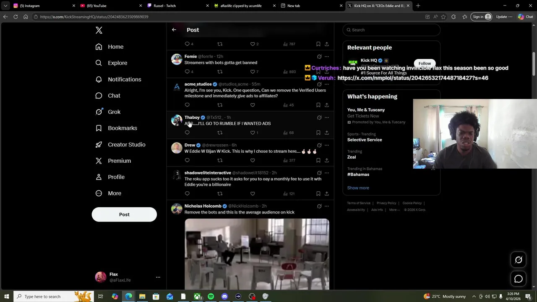Open floating Grok button
The image size is (537, 302).
pyautogui.click(x=519, y=260)
